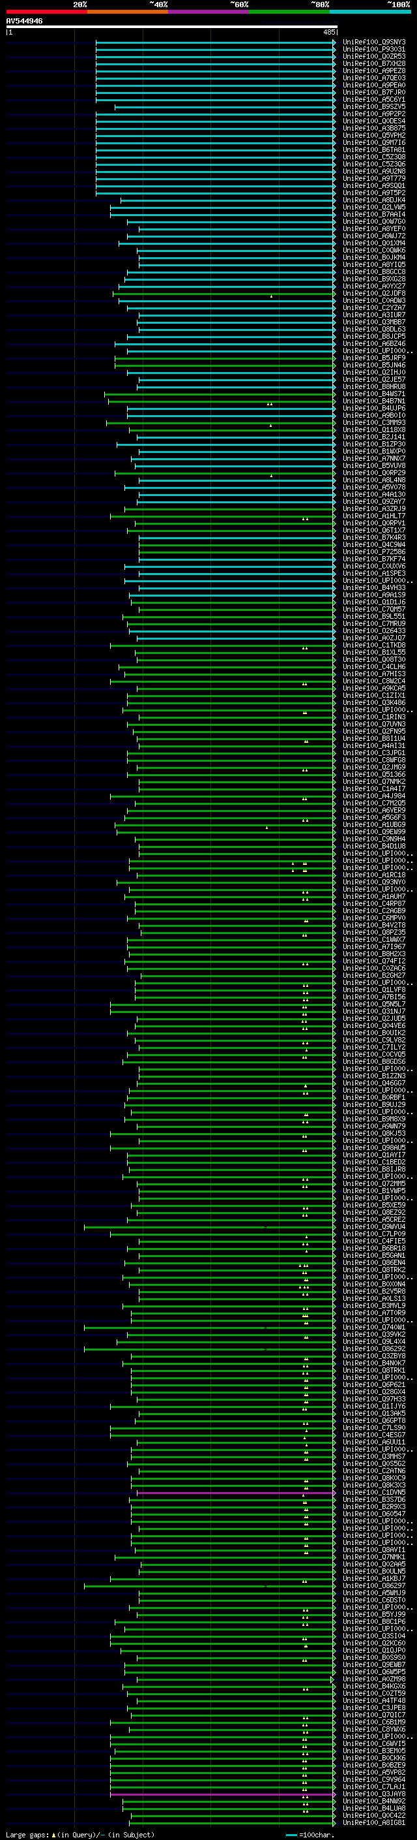
Task: Open hit UniRef100_B4V2T8
Action: pos(374,925)
